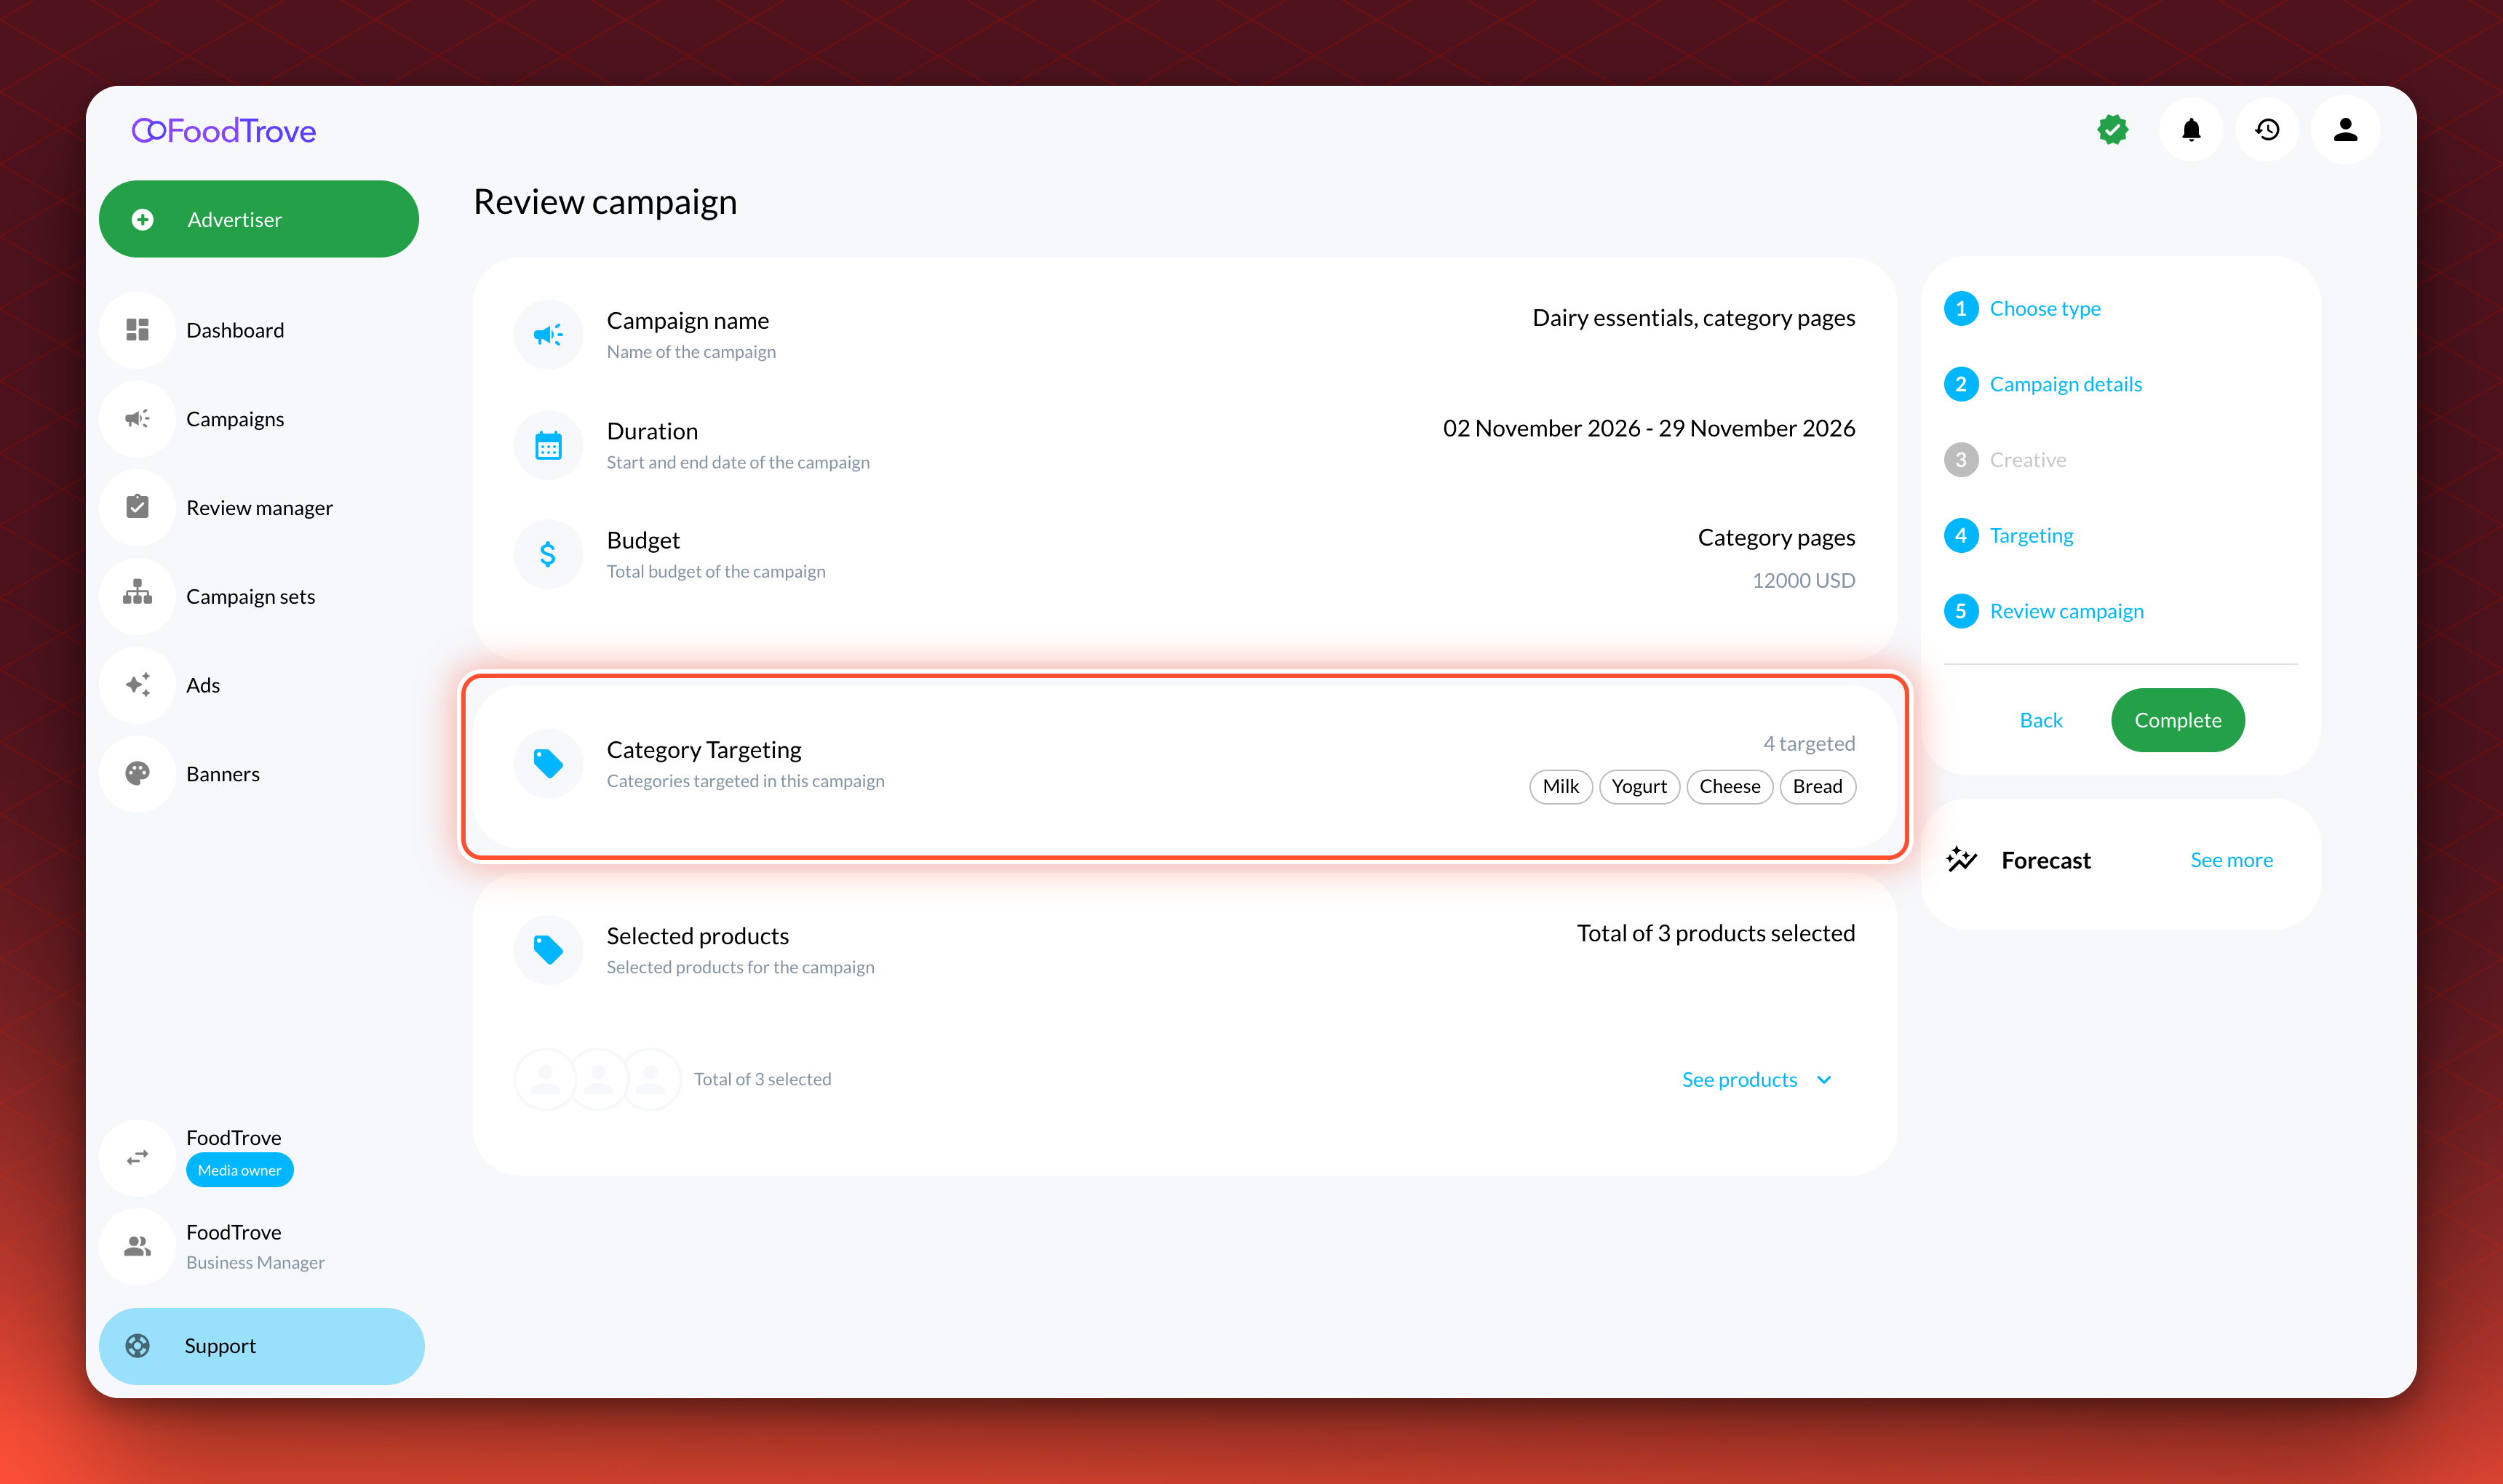Expand the See products chevron
The width and height of the screenshot is (2503, 1484).
coord(1825,1080)
